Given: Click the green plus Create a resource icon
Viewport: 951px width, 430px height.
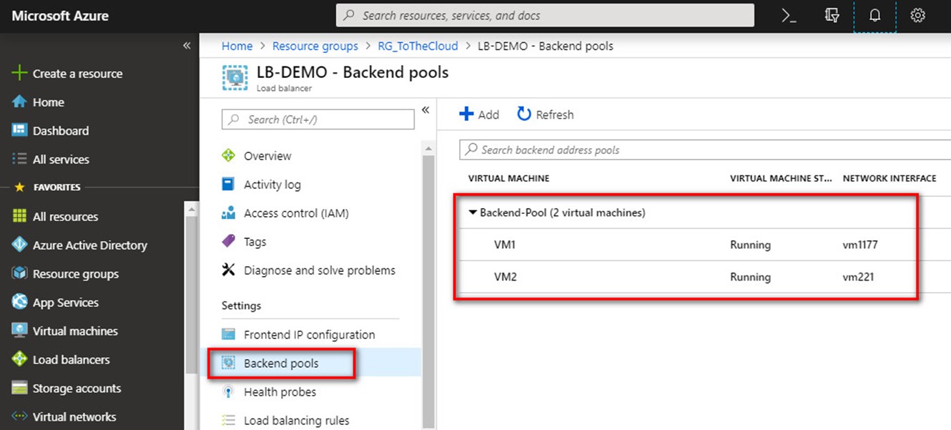Looking at the screenshot, I should 19,74.
